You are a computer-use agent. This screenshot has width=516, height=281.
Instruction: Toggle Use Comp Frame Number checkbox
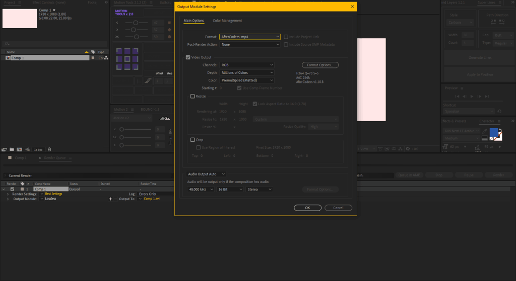(x=239, y=88)
